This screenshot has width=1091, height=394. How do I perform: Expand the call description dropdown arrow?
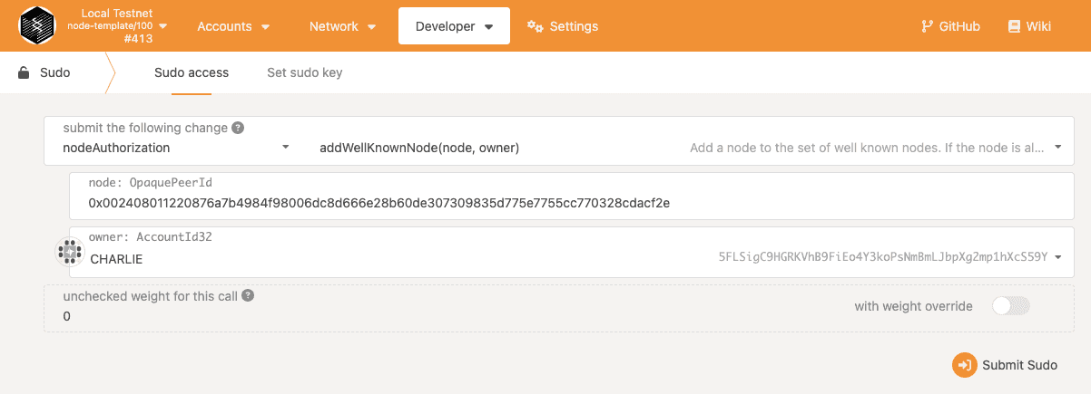click(1057, 147)
